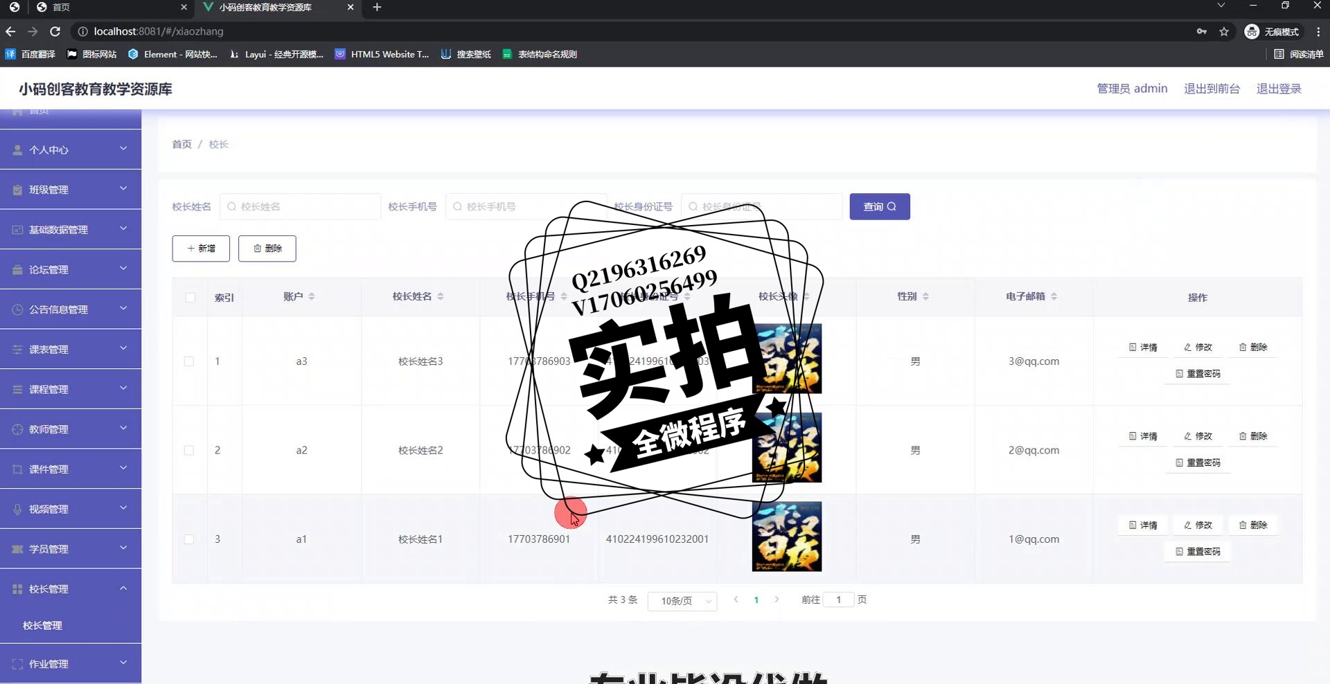Click the 视频管理 microphone icon
The height and width of the screenshot is (684, 1330).
pos(17,510)
